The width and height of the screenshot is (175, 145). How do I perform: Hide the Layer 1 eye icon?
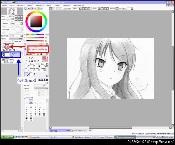tap(3, 59)
